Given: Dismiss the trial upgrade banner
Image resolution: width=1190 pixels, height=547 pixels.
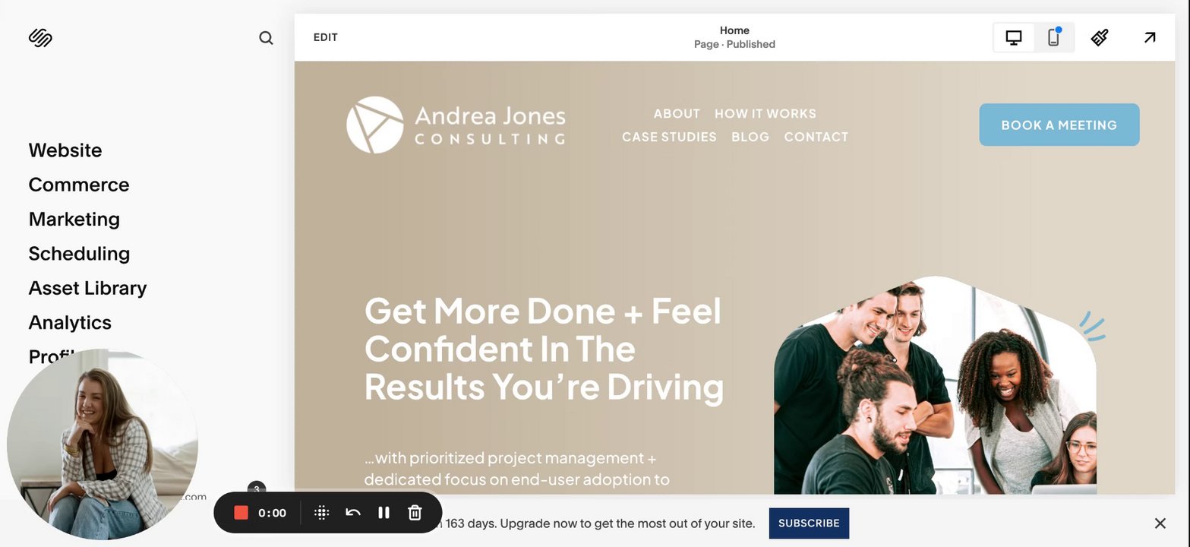Looking at the screenshot, I should point(1160,523).
